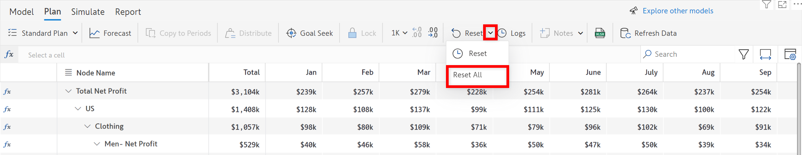Click the filter funnel beside Search
This screenshot has height=155, width=802.
(x=743, y=54)
